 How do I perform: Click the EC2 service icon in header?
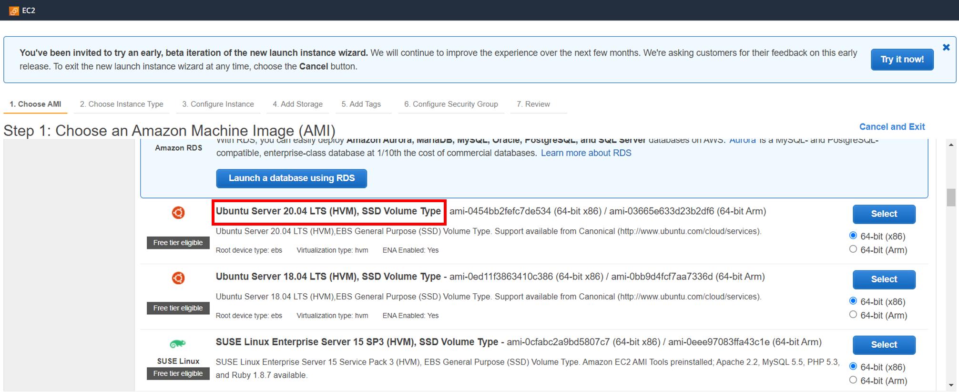pyautogui.click(x=14, y=10)
